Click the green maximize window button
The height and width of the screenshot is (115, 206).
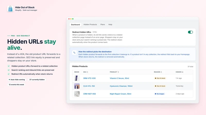(x=73, y=19)
